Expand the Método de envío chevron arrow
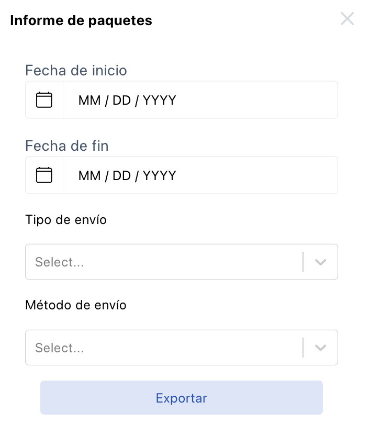Image resolution: width=370 pixels, height=446 pixels. click(x=321, y=348)
